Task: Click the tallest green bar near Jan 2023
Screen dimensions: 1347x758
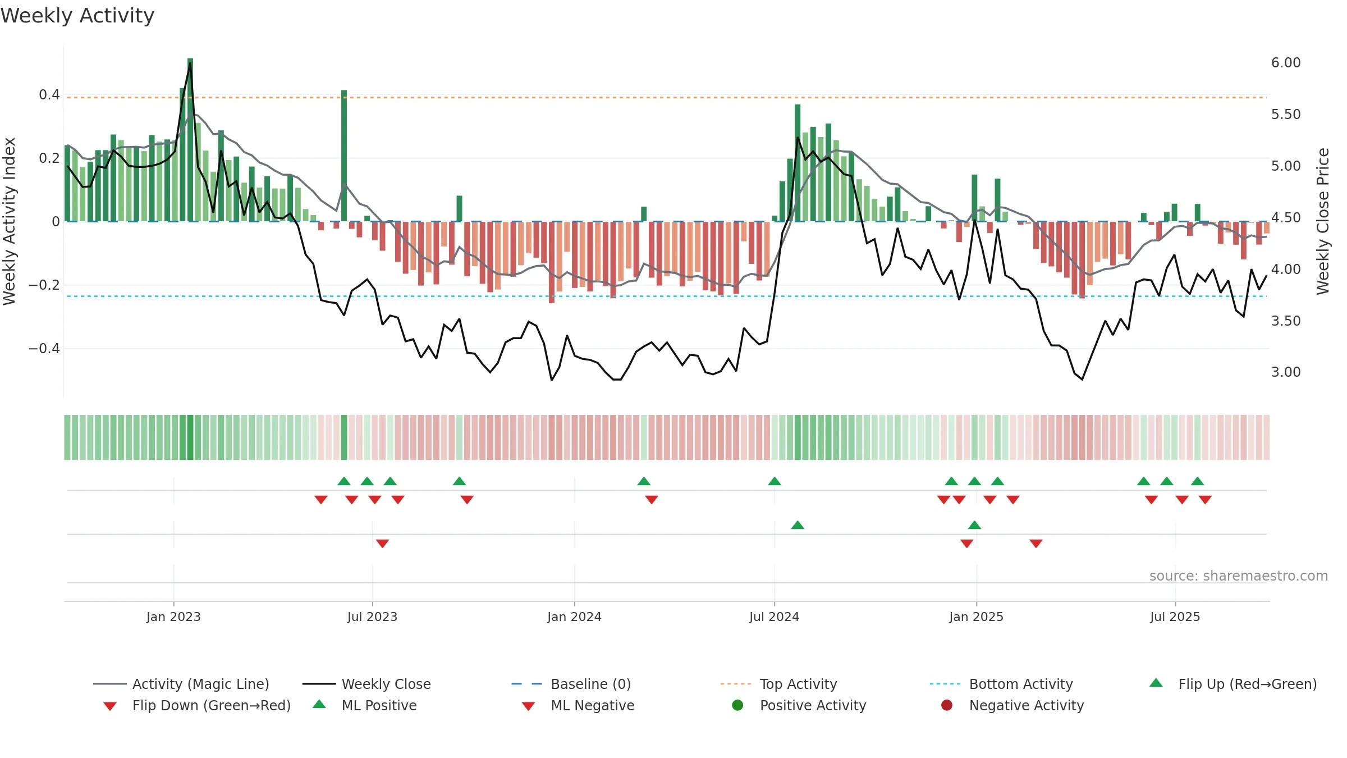Action: click(x=190, y=140)
